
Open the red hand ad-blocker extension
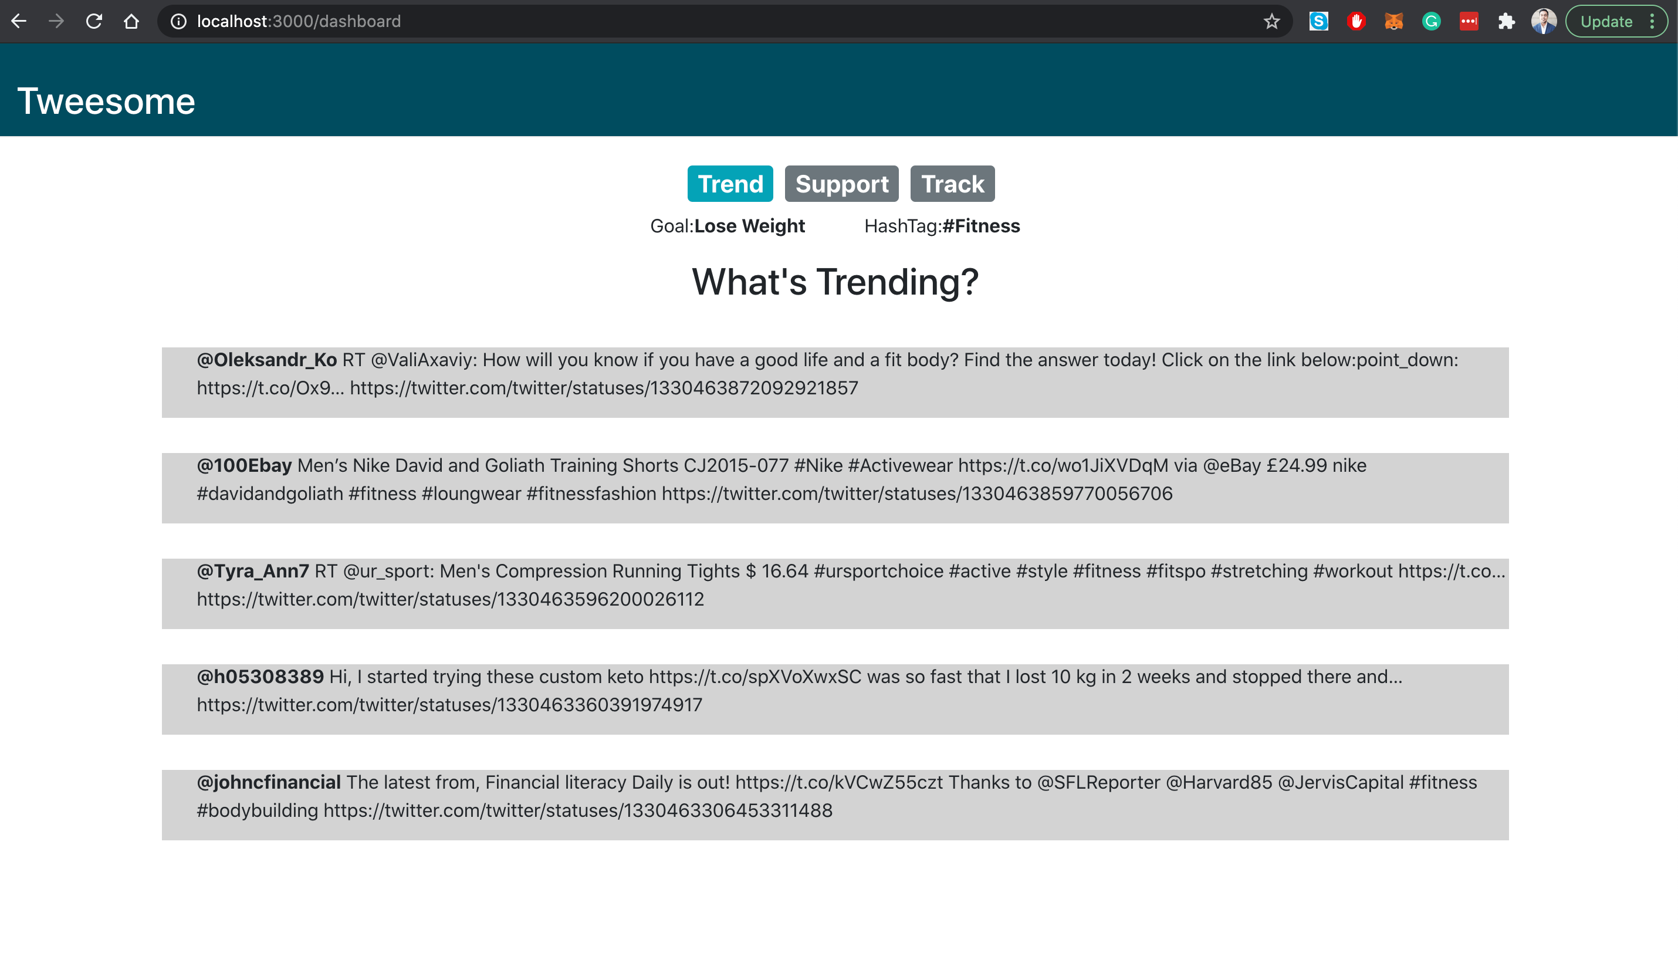tap(1356, 21)
